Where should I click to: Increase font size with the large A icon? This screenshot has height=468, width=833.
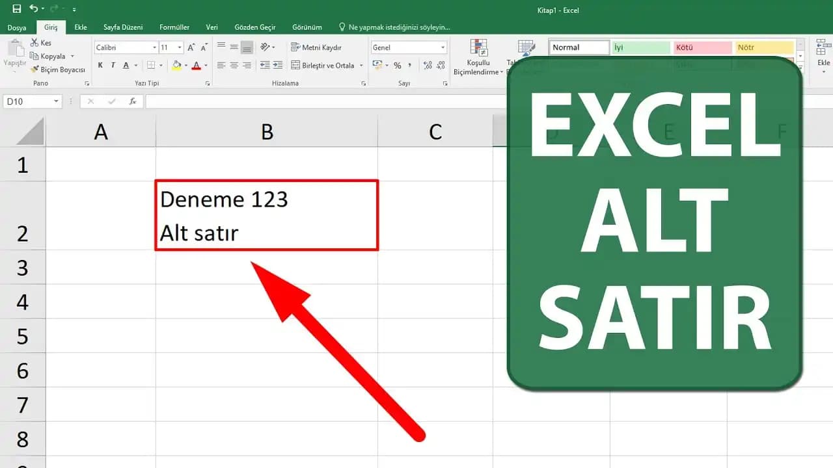tap(191, 47)
